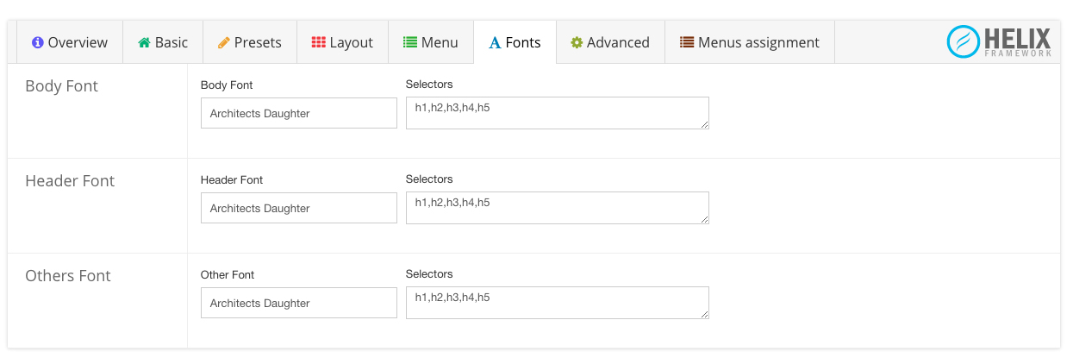Viewport: 1073px width, 364px height.
Task: Switch to the Overview tab
Action: click(69, 42)
